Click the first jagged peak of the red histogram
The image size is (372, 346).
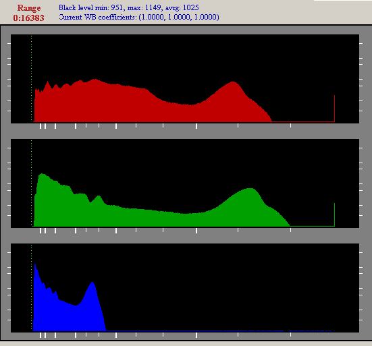(x=48, y=82)
